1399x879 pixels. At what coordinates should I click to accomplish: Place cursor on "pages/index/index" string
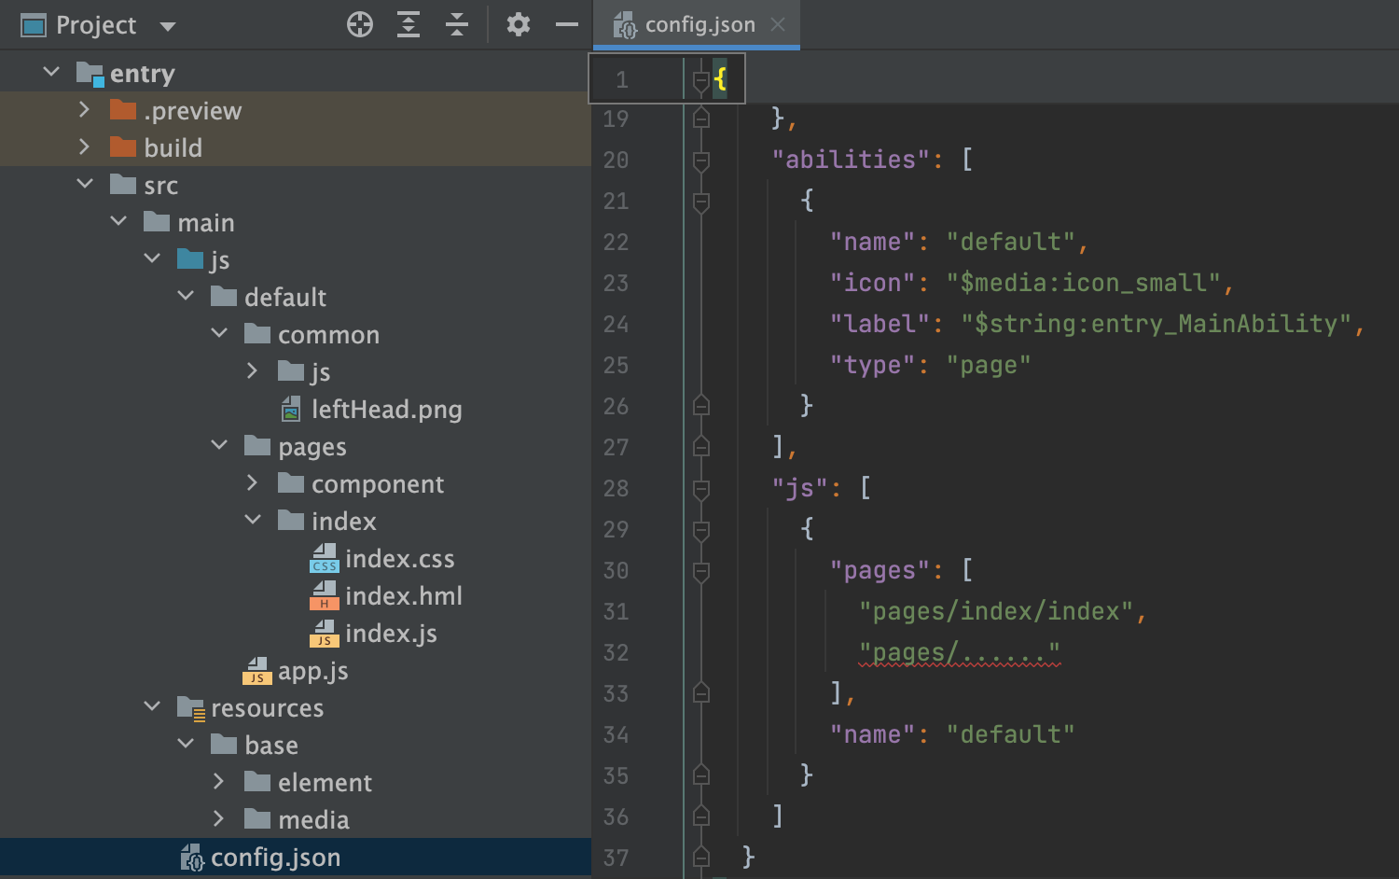pyautogui.click(x=996, y=611)
